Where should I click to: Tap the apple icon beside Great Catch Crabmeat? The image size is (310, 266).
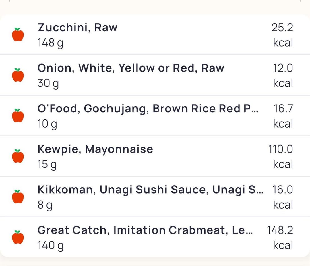pos(18,237)
